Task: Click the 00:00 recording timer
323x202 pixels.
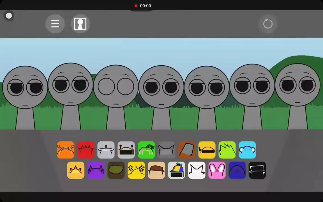Action: pyautogui.click(x=146, y=6)
